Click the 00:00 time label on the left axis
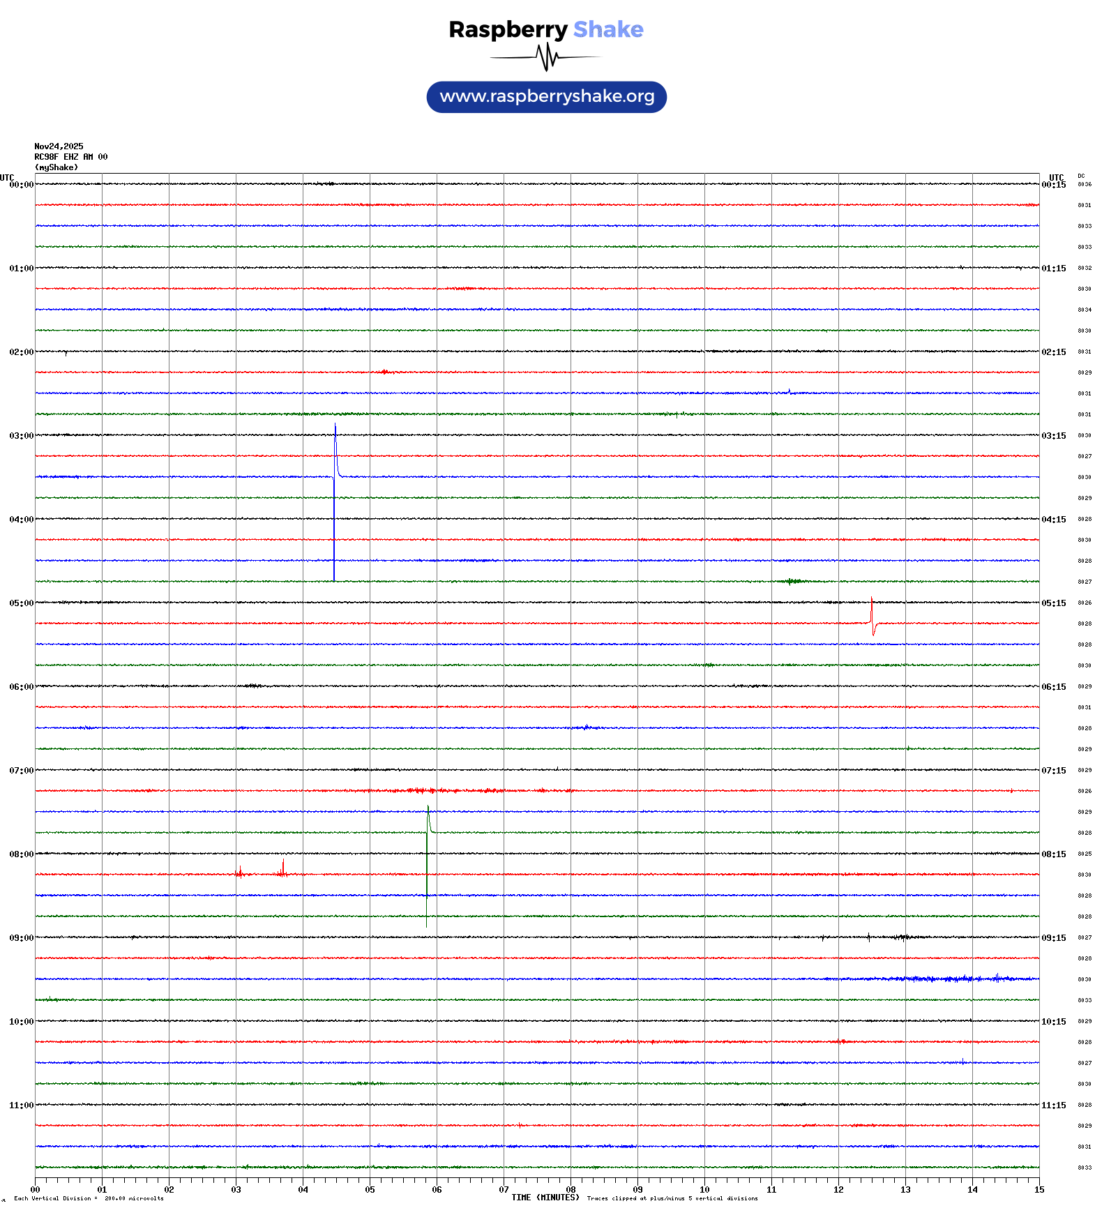This screenshot has height=1208, width=1095. [x=21, y=185]
